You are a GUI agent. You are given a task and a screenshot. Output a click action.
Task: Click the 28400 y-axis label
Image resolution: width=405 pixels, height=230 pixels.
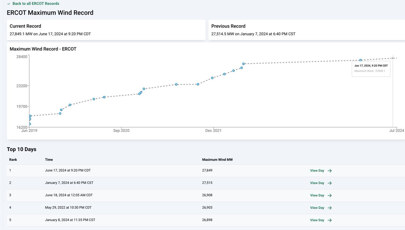(x=22, y=57)
